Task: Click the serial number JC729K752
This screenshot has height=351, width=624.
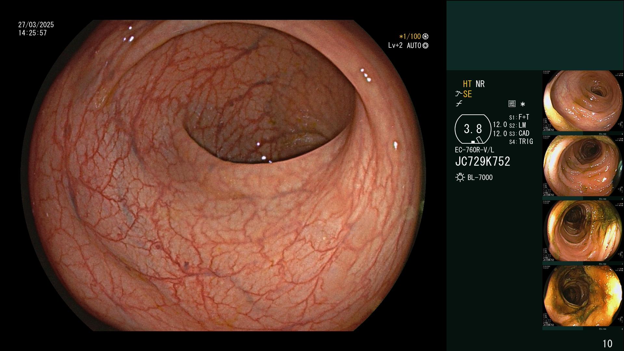Action: tap(483, 162)
